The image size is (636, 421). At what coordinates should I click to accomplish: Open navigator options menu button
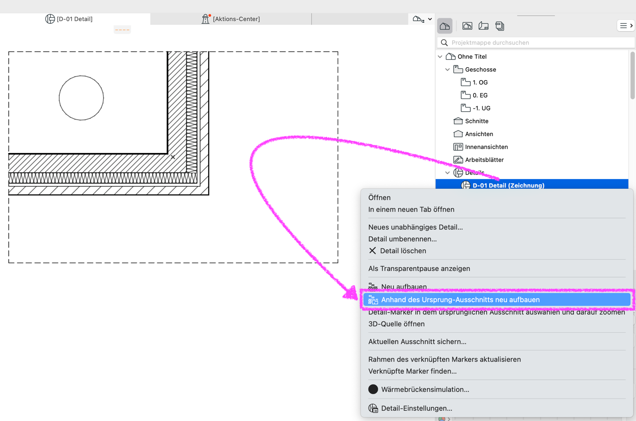[x=626, y=26]
